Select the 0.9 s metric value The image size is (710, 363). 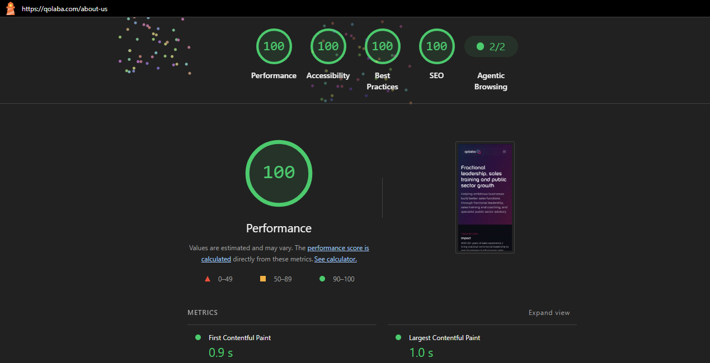point(220,353)
